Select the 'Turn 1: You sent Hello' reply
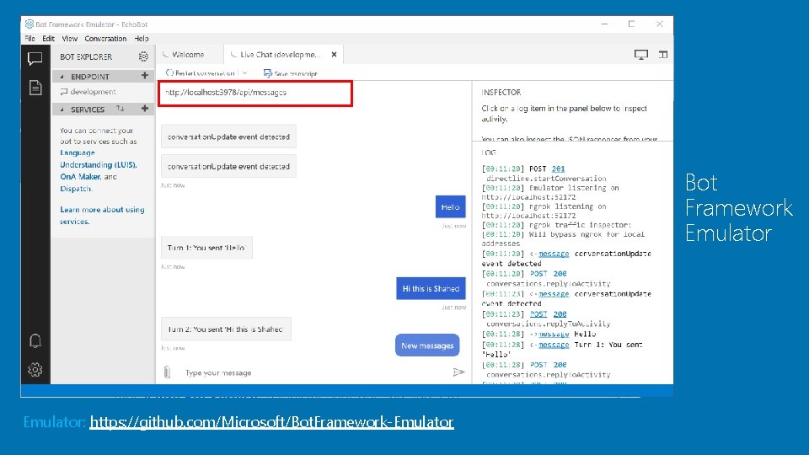This screenshot has height=455, width=809. [206, 248]
